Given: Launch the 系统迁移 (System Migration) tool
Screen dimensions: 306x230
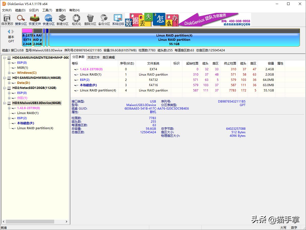Looking at the screenshot, I should (x=118, y=20).
